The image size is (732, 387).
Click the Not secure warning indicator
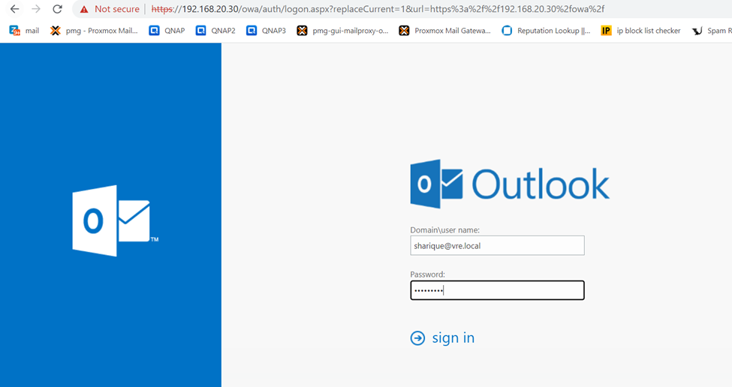[x=110, y=9]
